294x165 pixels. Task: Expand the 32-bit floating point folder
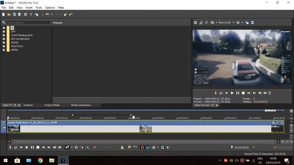(x=4, y=35)
